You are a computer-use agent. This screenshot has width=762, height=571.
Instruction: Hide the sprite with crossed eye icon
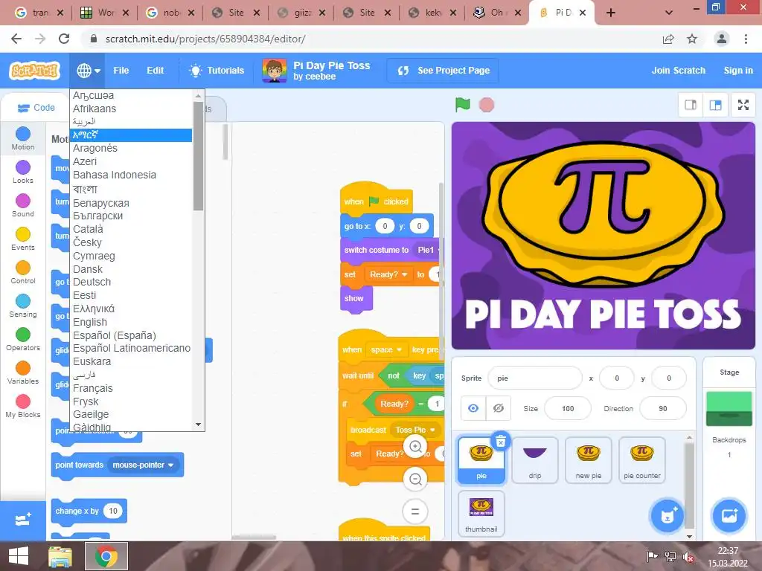[x=498, y=408]
